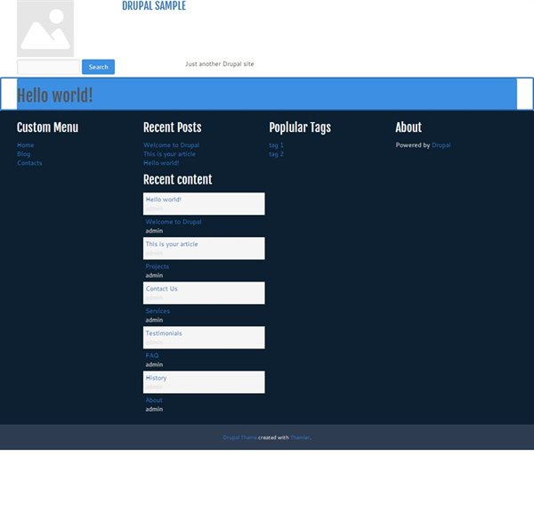Click the 'tag 2' popular tag
The image size is (534, 524).
point(276,154)
